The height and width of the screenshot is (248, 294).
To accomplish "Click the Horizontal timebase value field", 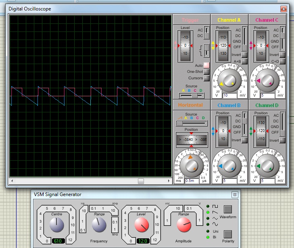I will tap(191, 180).
